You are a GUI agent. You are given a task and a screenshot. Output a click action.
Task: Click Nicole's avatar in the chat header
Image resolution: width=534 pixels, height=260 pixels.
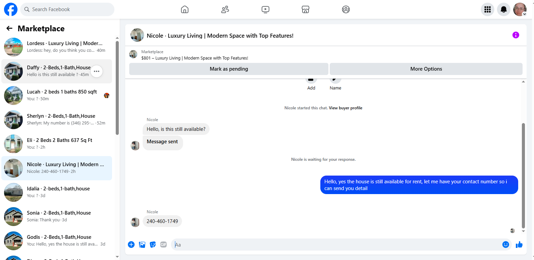(x=137, y=35)
